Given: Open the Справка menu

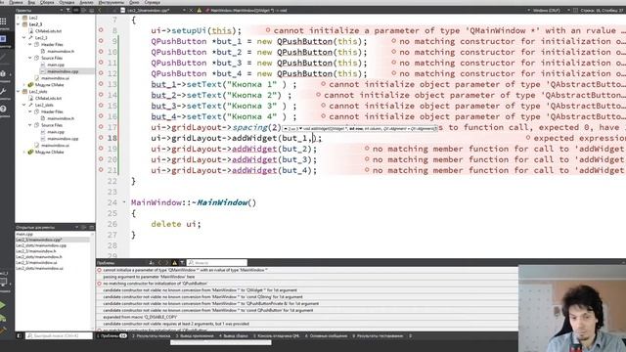Looking at the screenshot, I should tap(153, 2).
